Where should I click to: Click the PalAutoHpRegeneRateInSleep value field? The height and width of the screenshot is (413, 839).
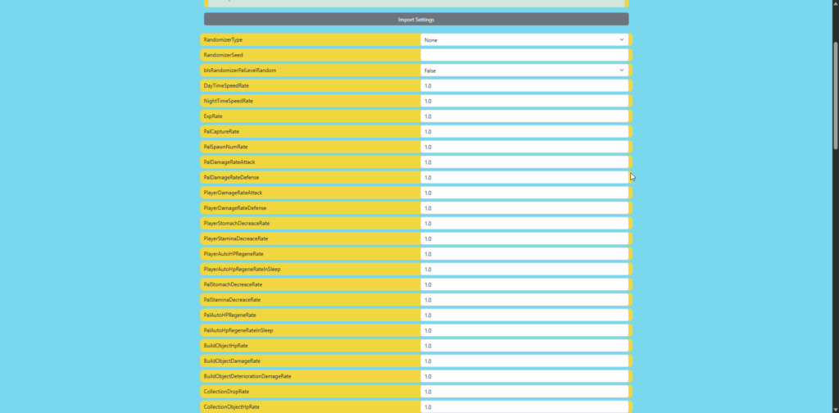(x=524, y=330)
